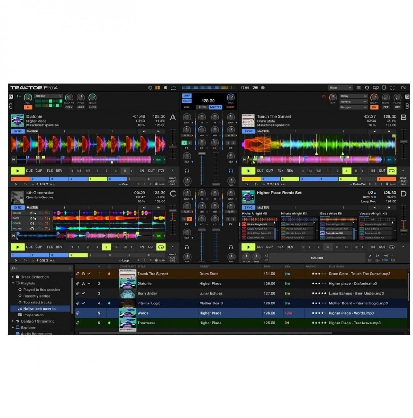Click the Beatport Streaming icon in browser
Image resolution: width=413 pixels, height=418 pixels.
click(17, 321)
